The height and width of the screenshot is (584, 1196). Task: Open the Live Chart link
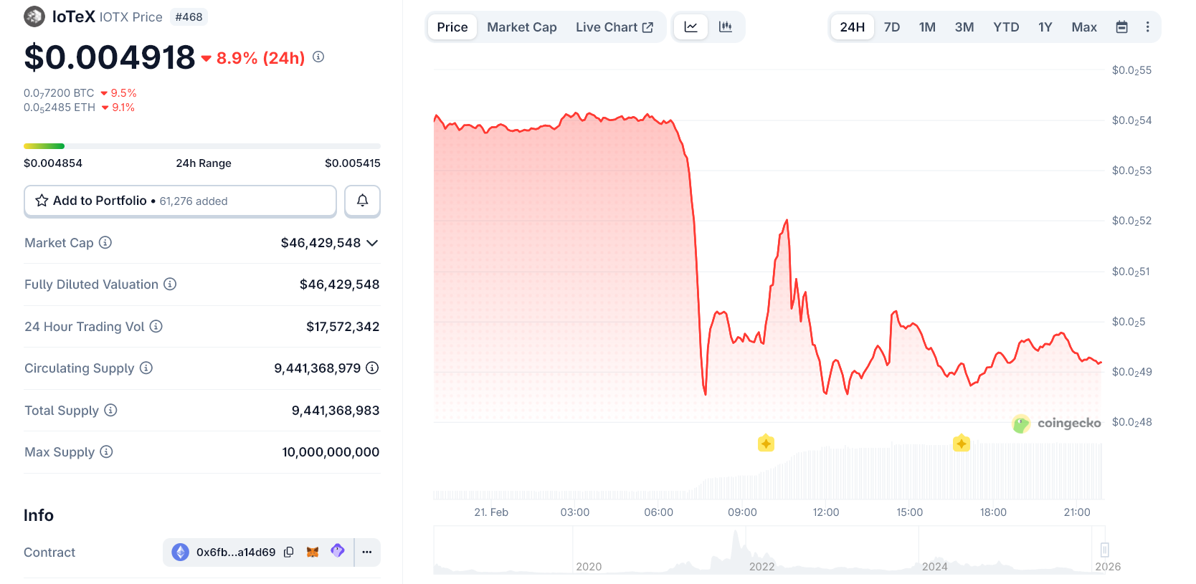point(614,27)
